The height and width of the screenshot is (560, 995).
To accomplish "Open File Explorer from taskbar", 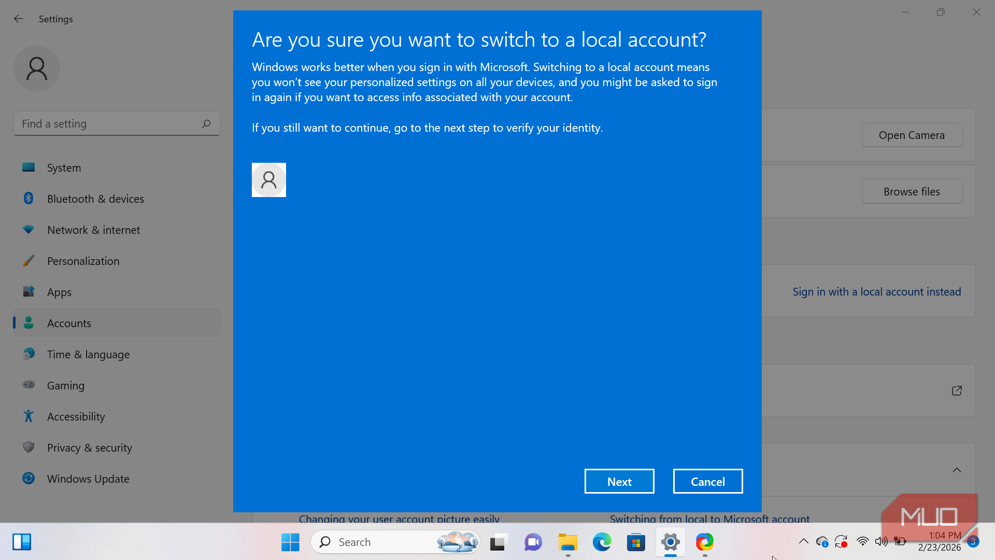I will coord(567,542).
